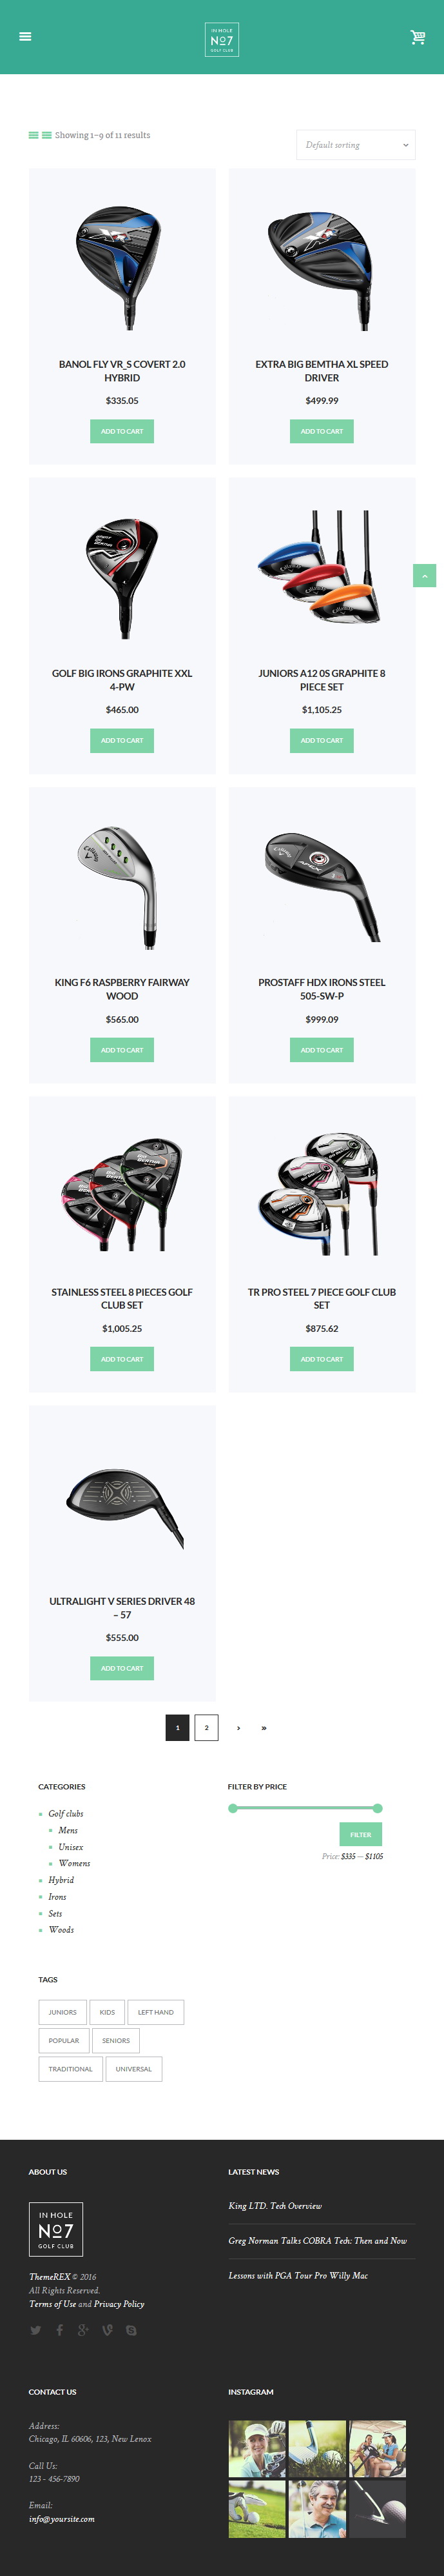The height and width of the screenshot is (2576, 444).
Task: Go to page 2 of results
Action: 207,1728
